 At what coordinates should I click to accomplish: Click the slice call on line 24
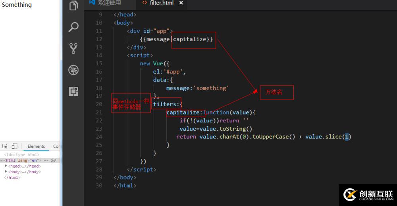pos(333,137)
